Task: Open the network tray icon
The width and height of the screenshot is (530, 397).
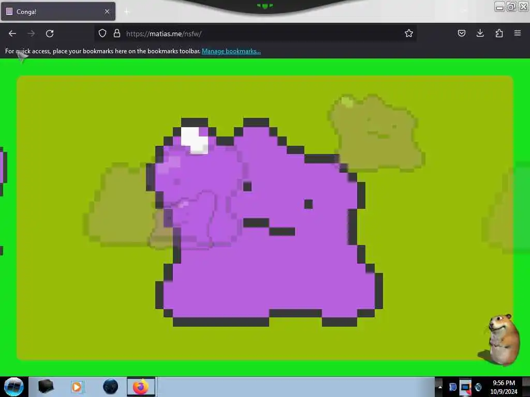Action: [x=465, y=387]
